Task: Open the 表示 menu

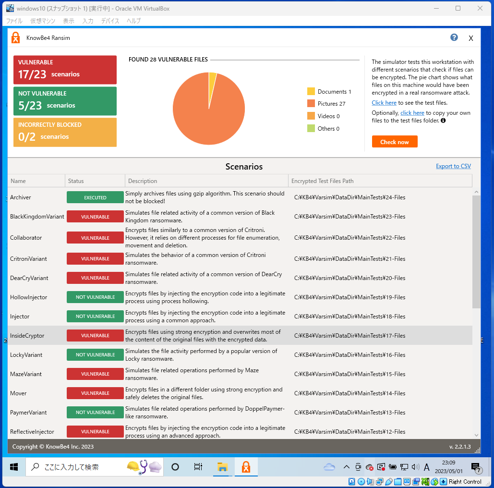Action: [68, 21]
